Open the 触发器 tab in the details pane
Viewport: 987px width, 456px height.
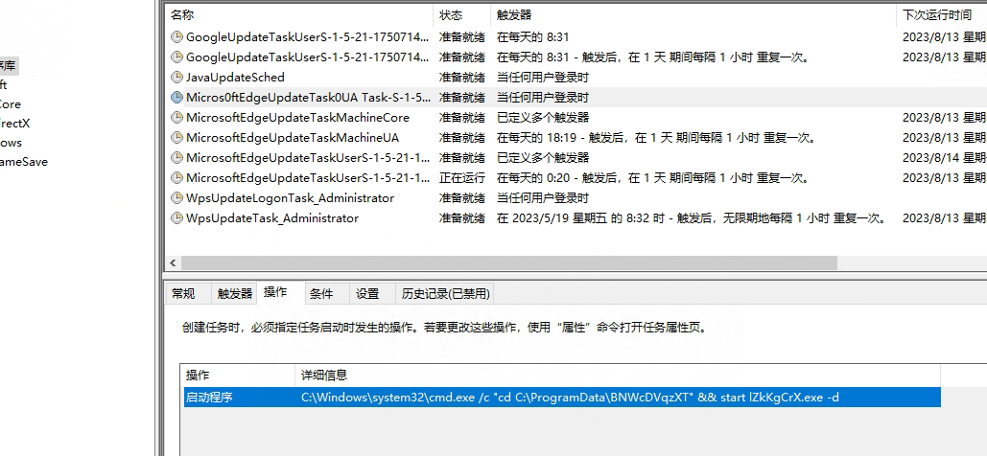234,294
